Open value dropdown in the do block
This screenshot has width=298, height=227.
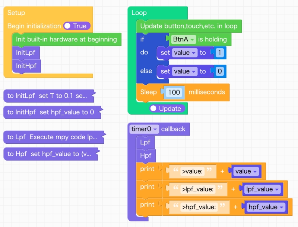pos(185,53)
